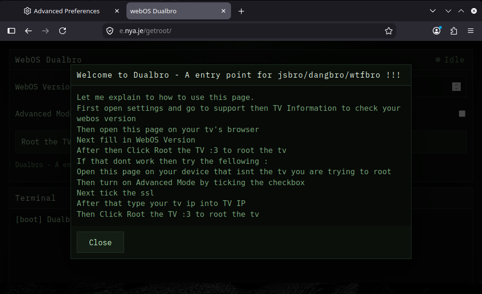Reload the current page

pos(62,31)
